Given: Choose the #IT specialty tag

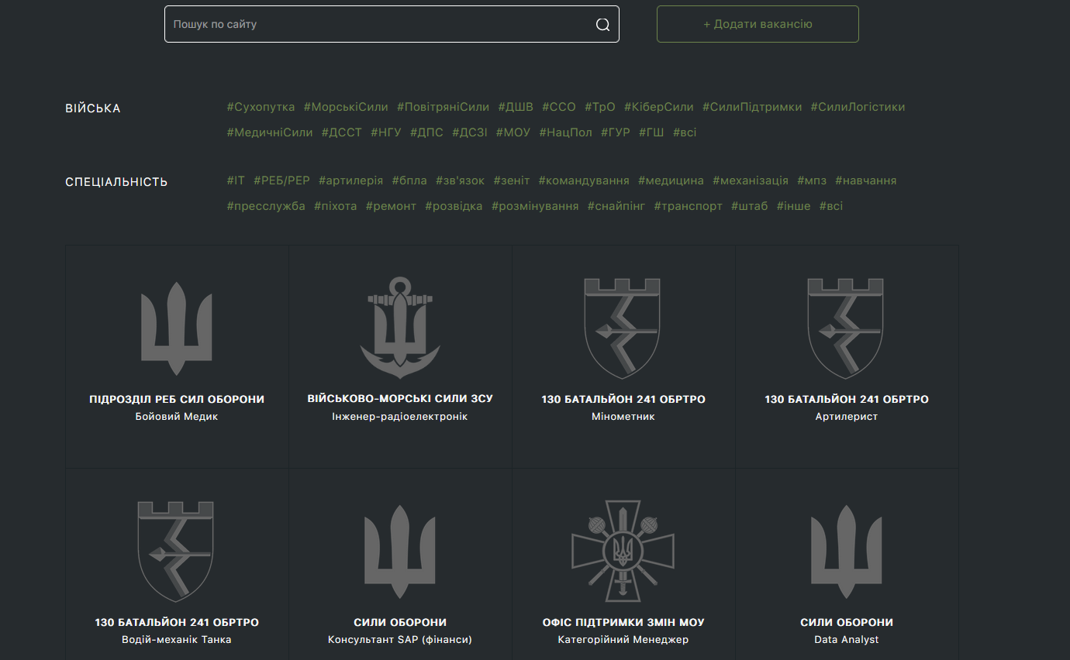Looking at the screenshot, I should click(236, 180).
